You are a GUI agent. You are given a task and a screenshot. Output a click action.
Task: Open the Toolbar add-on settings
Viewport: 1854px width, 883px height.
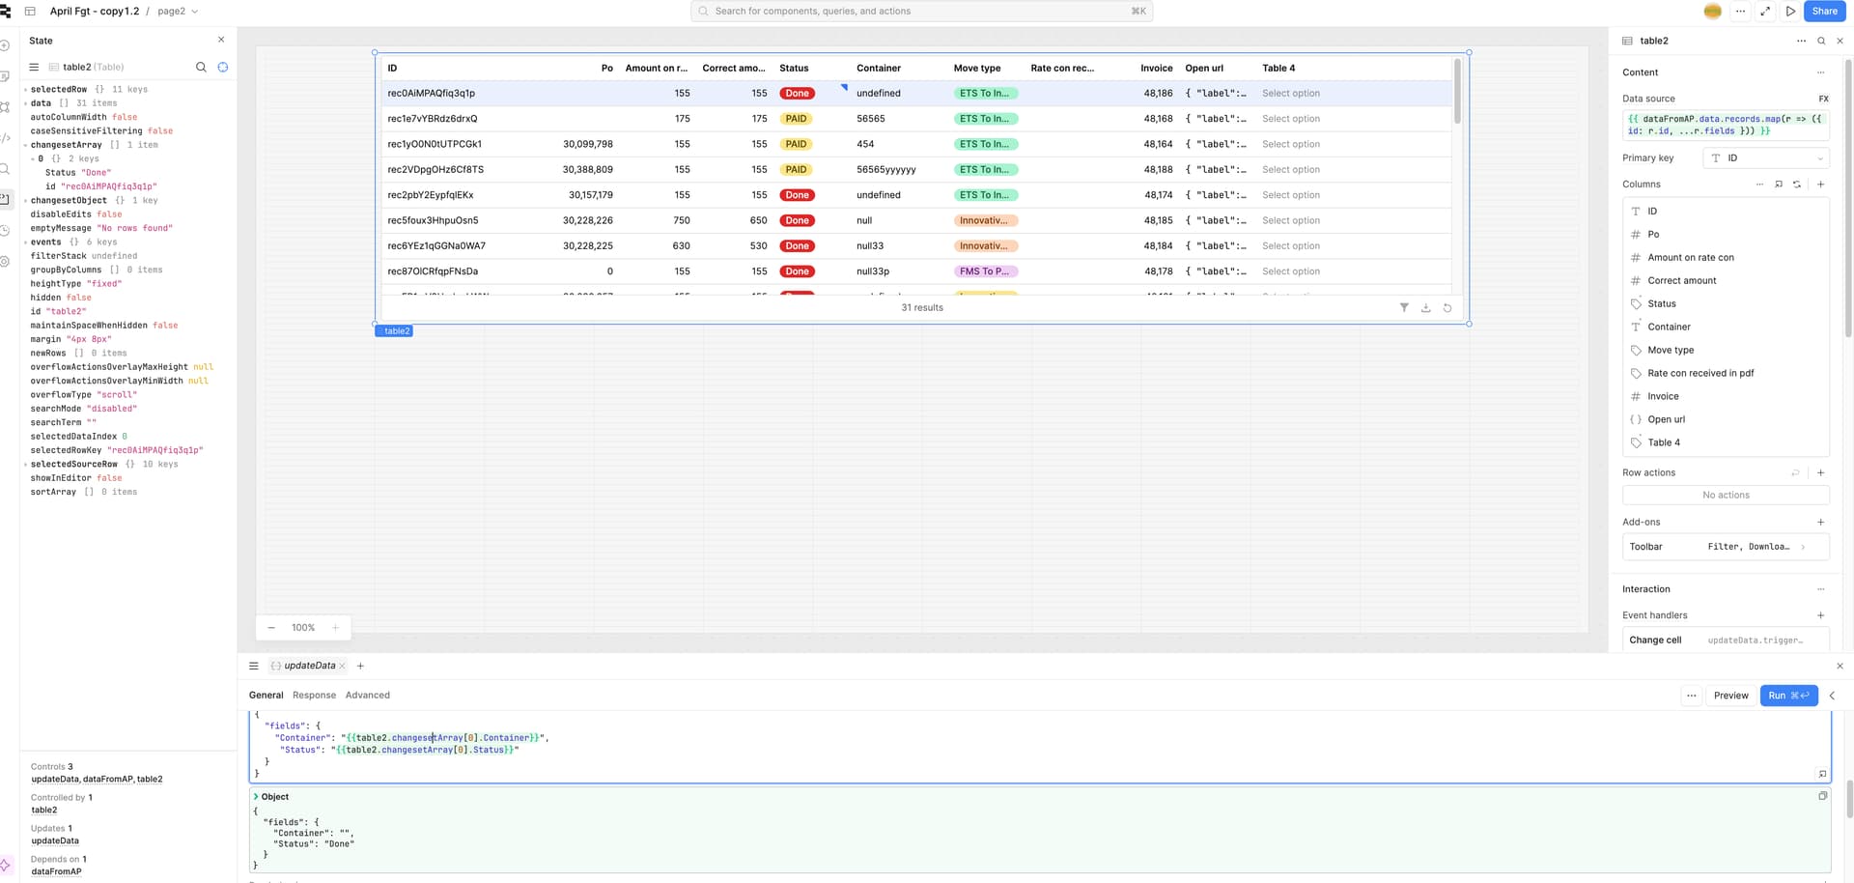click(x=1726, y=547)
